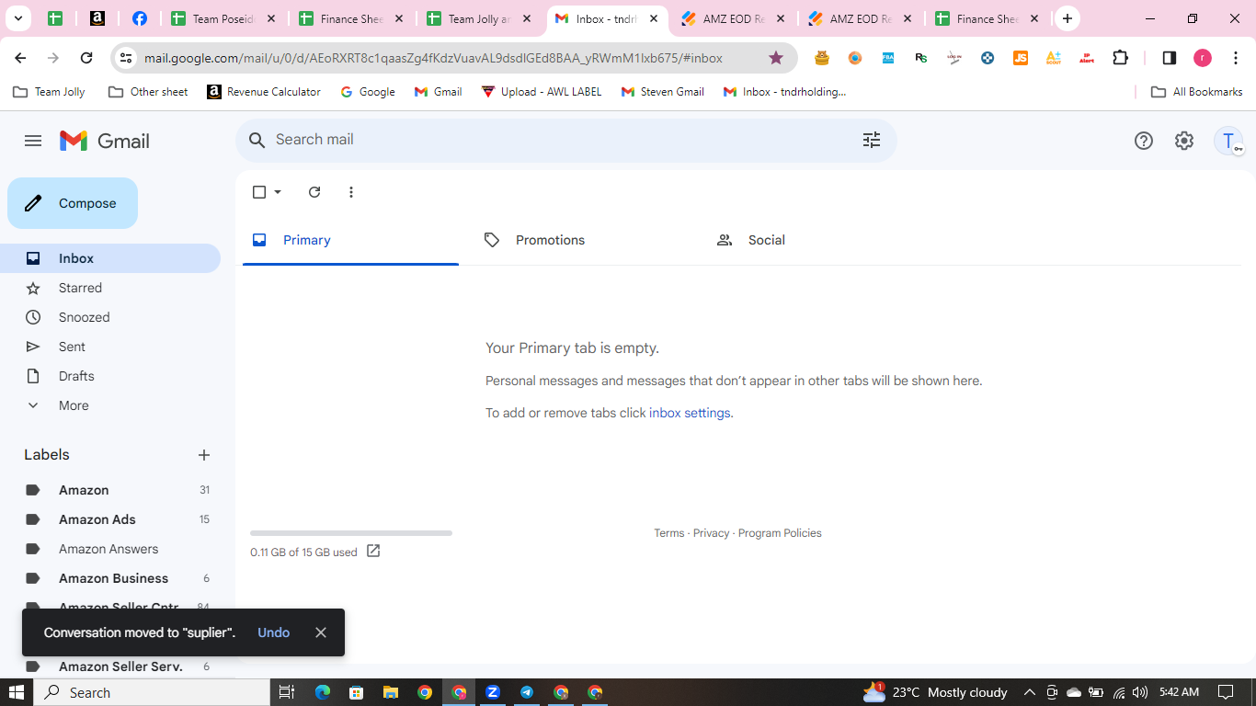Open the RS extension icon
The height and width of the screenshot is (706, 1256).
coord(921,58)
